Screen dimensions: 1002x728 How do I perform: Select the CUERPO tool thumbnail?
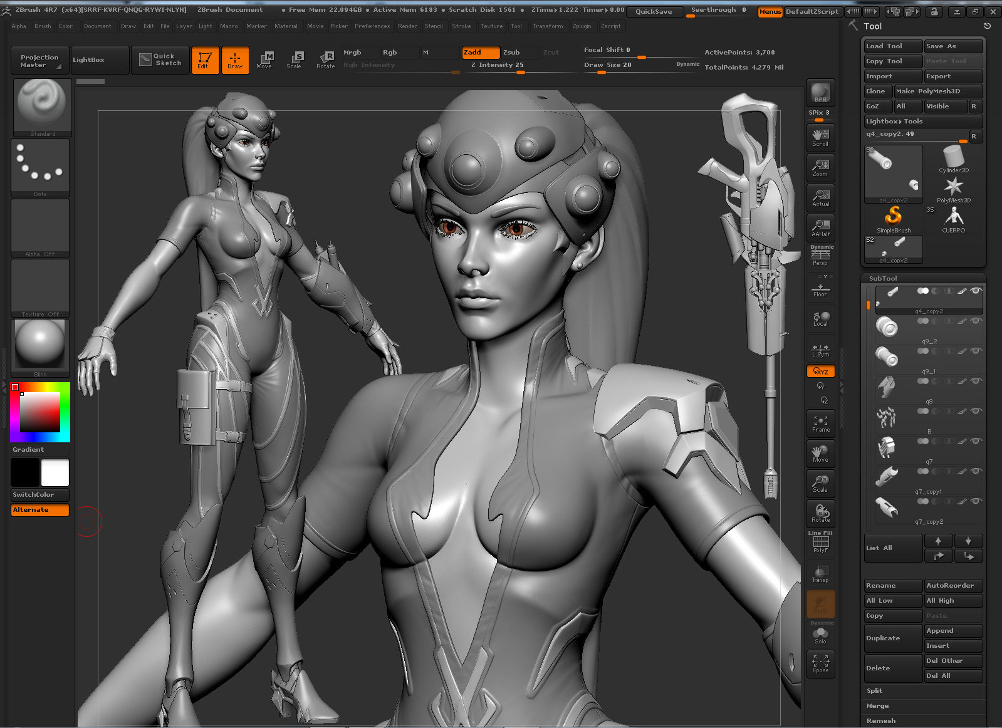[x=953, y=220]
